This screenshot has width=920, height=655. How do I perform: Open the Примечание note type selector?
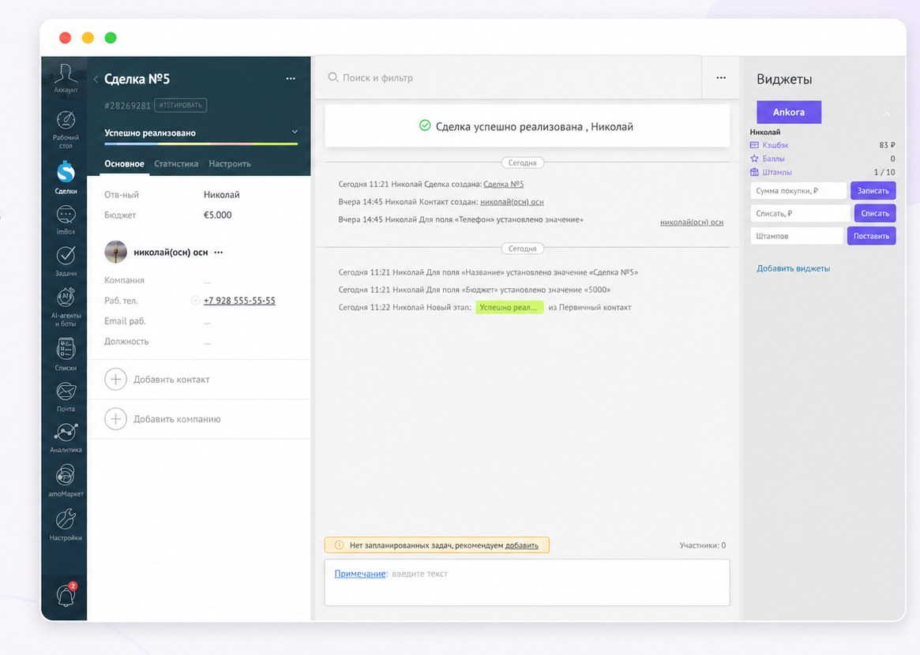click(x=359, y=574)
